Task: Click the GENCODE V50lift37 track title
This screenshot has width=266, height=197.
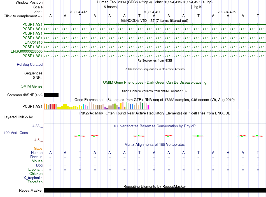Action: coord(155,20)
